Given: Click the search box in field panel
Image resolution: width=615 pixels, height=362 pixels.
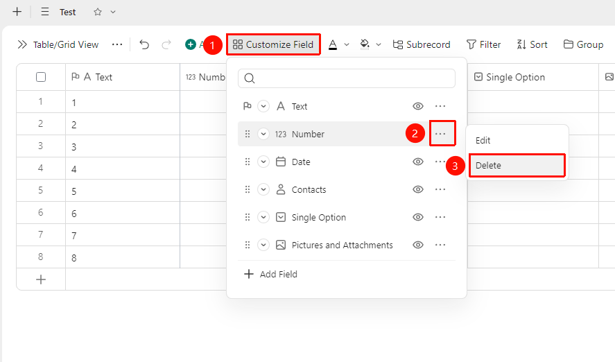Looking at the screenshot, I should coord(347,78).
